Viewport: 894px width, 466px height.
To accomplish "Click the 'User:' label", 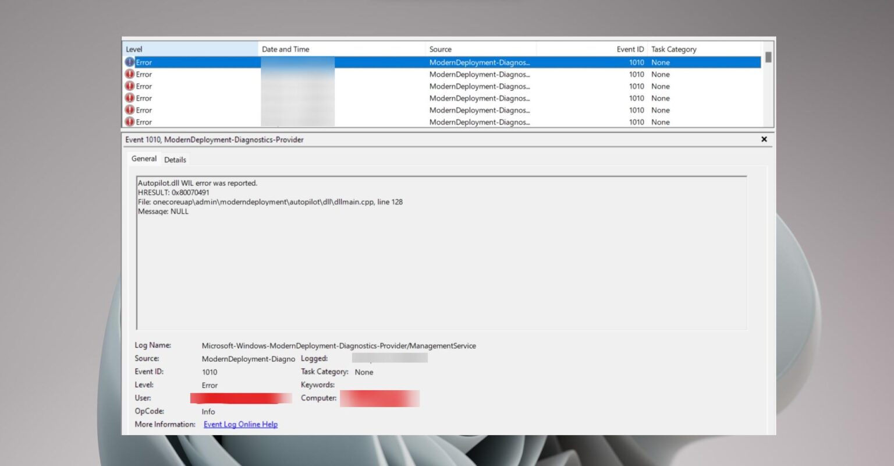I will click(x=143, y=398).
